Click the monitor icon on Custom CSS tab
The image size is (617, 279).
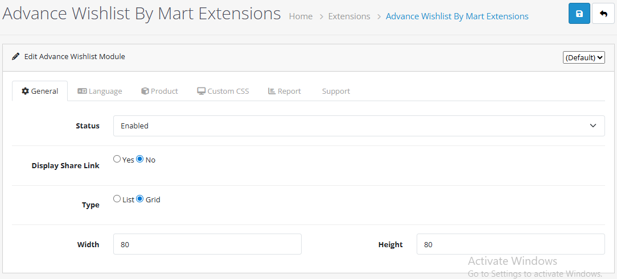[x=201, y=91]
